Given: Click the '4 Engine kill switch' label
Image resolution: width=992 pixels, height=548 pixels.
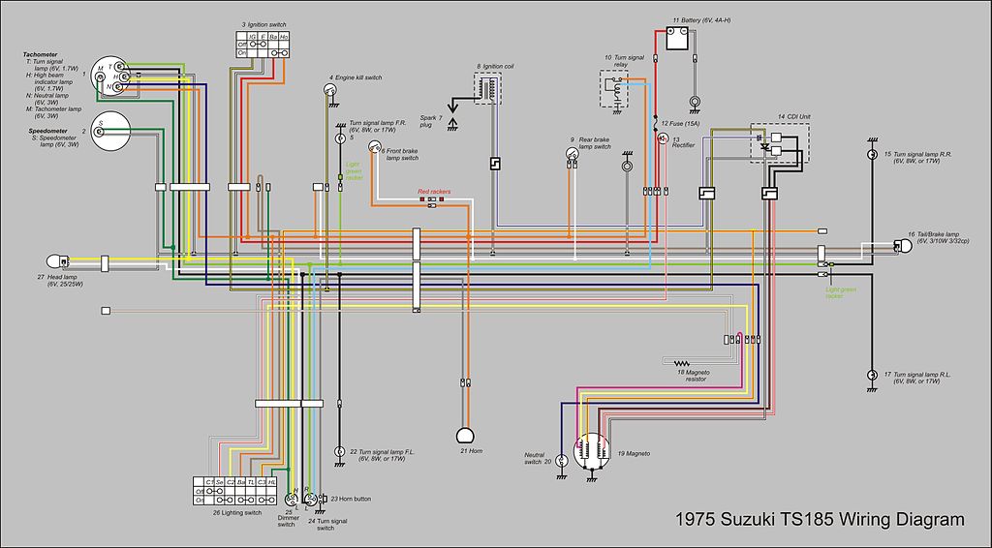Looking at the screenshot, I should (x=355, y=77).
